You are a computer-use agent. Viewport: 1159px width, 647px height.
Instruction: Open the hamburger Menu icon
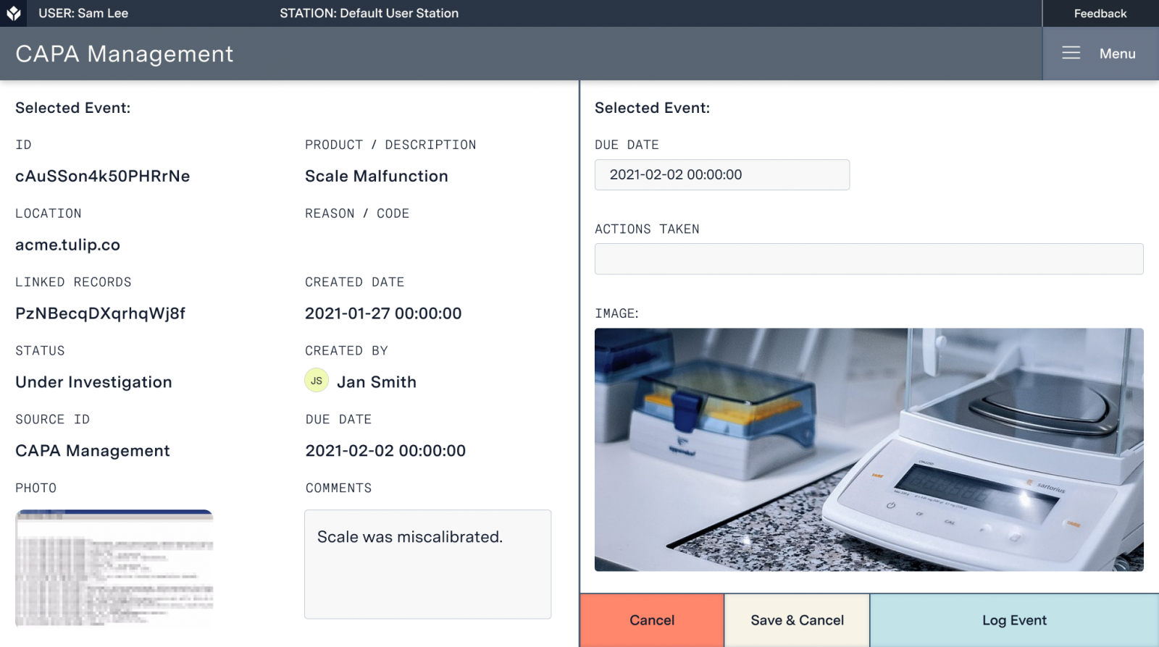coord(1071,54)
